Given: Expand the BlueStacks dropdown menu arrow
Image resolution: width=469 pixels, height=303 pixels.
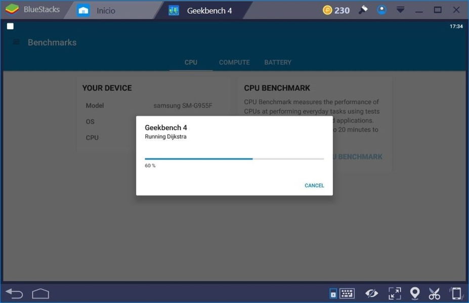Looking at the screenshot, I should coord(400,10).
